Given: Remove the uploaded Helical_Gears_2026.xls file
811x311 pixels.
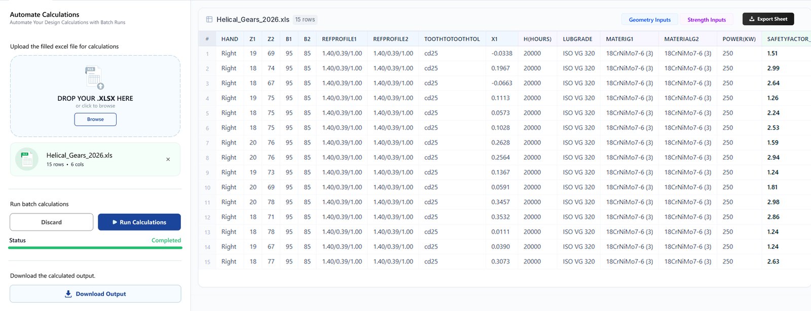Looking at the screenshot, I should coord(168,159).
